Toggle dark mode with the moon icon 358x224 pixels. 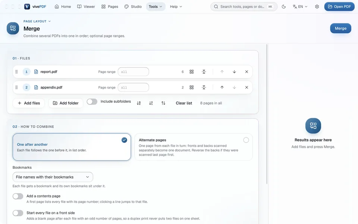pos(283,7)
